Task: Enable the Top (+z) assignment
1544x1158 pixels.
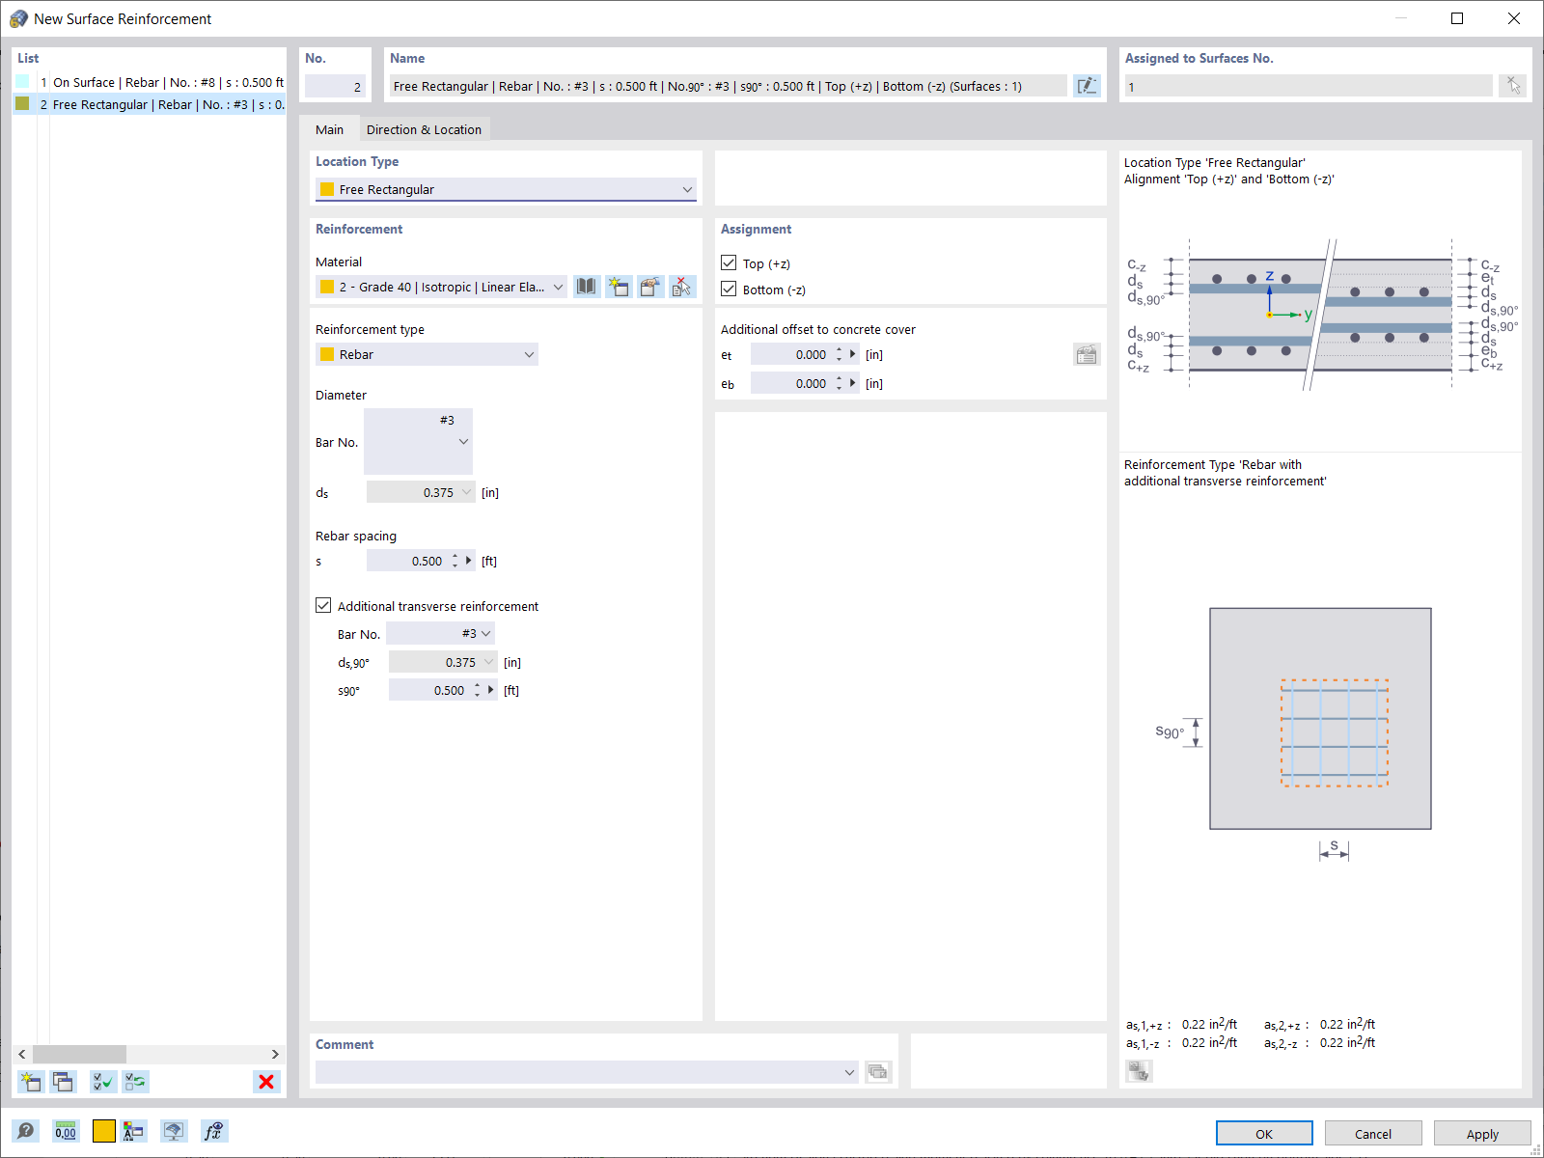Action: [730, 262]
